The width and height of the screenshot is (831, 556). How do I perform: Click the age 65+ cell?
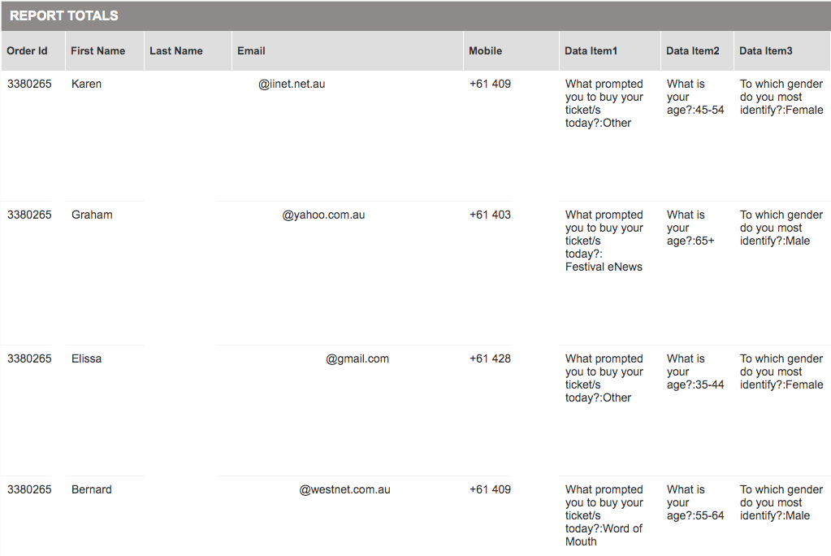click(690, 228)
